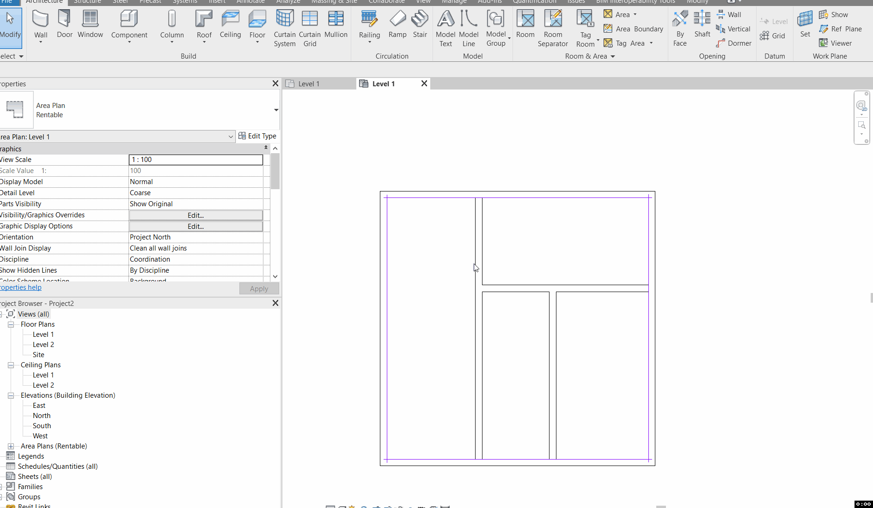Open the Insert menu tab
873x508 pixels.
pos(217,2)
